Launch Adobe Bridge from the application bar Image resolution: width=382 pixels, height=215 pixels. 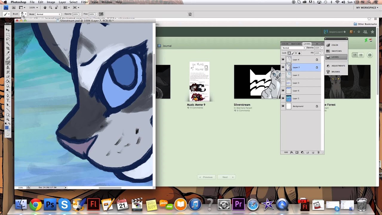14,7
